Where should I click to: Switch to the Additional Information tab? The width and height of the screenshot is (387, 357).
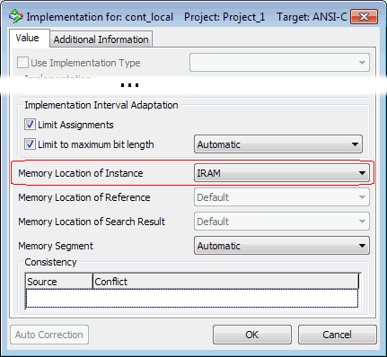pyautogui.click(x=101, y=39)
